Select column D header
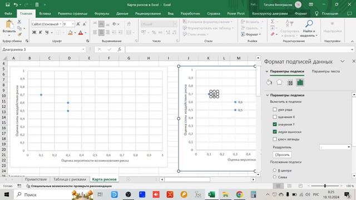This screenshot has width=356, height=200. click(x=69, y=58)
